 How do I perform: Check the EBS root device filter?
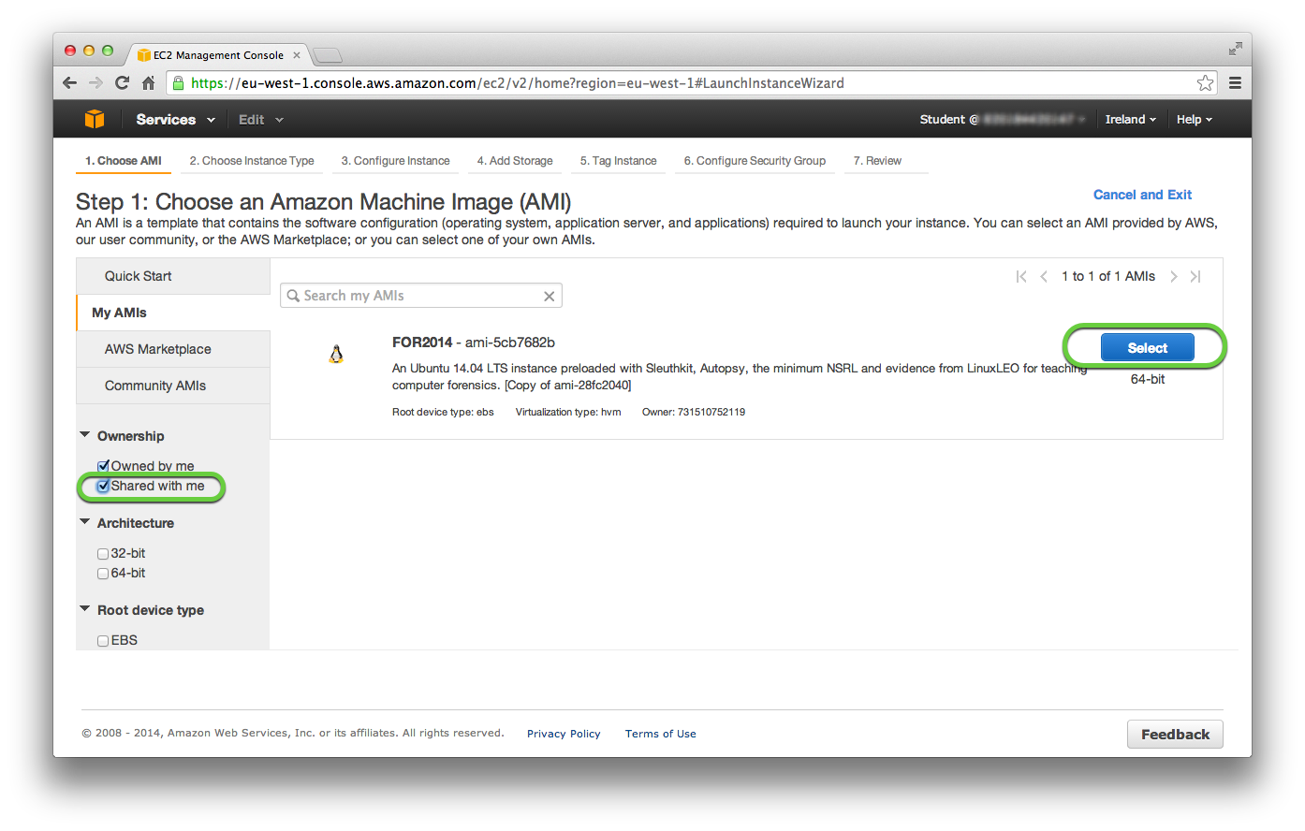pos(103,641)
